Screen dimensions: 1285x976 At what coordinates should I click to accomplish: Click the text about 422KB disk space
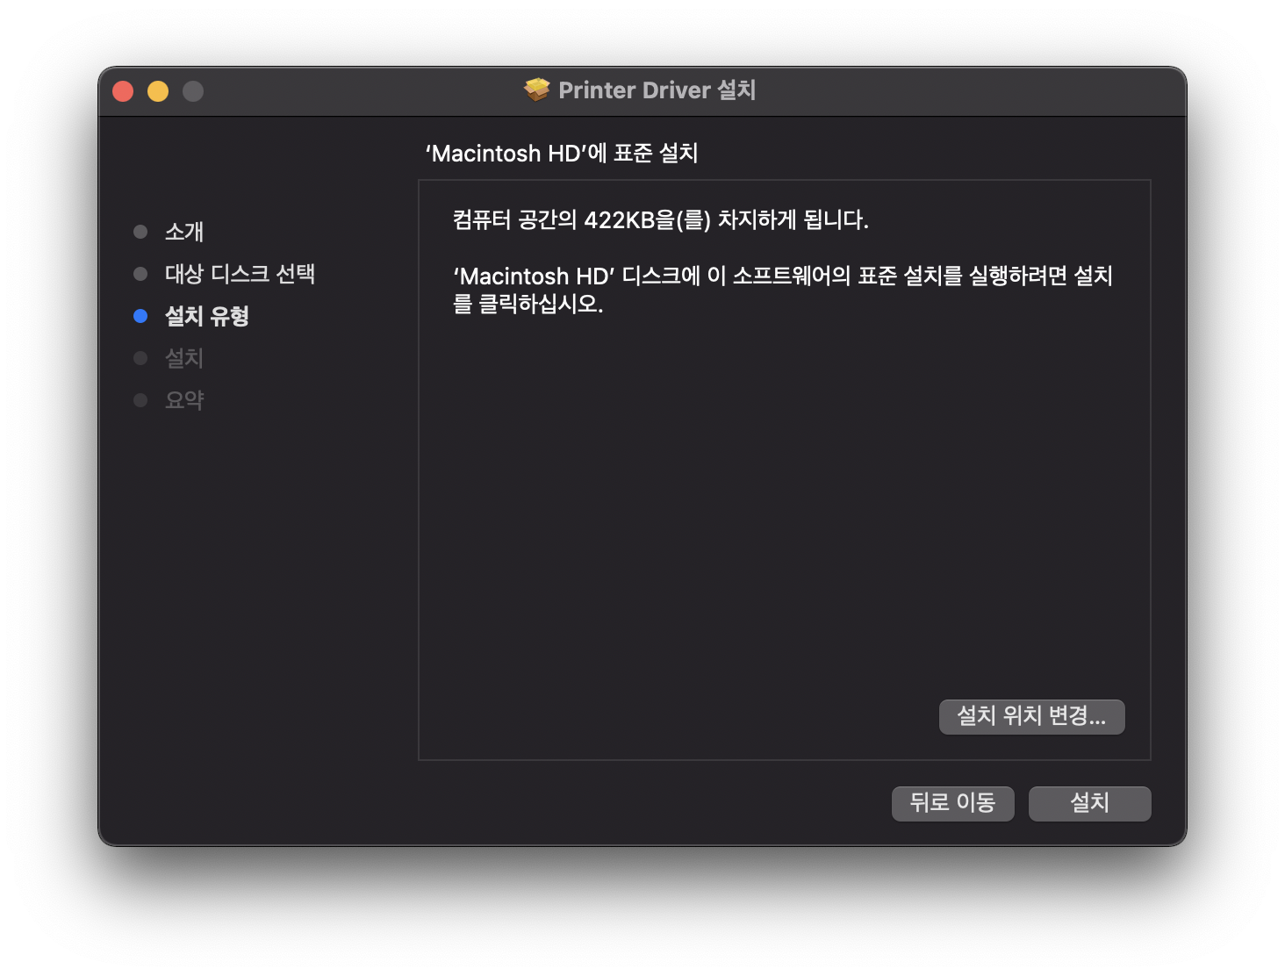tap(660, 219)
